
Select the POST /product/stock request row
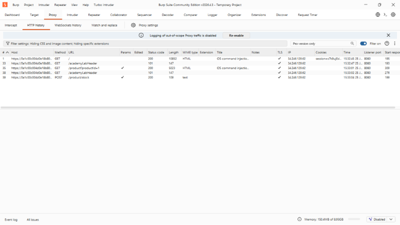200,77
